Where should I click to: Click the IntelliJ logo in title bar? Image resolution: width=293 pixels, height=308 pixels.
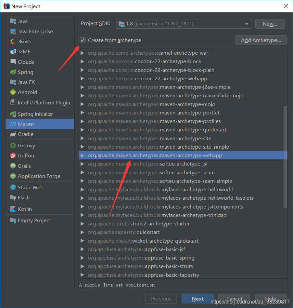click(x=6, y=6)
